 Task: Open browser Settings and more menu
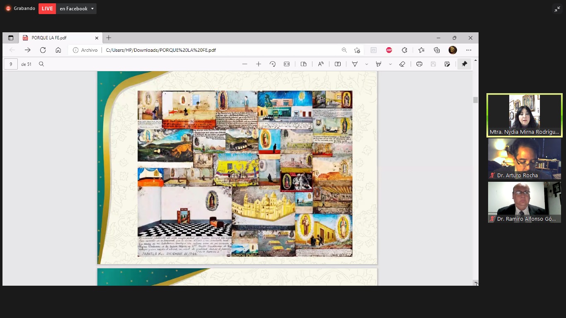pos(469,50)
